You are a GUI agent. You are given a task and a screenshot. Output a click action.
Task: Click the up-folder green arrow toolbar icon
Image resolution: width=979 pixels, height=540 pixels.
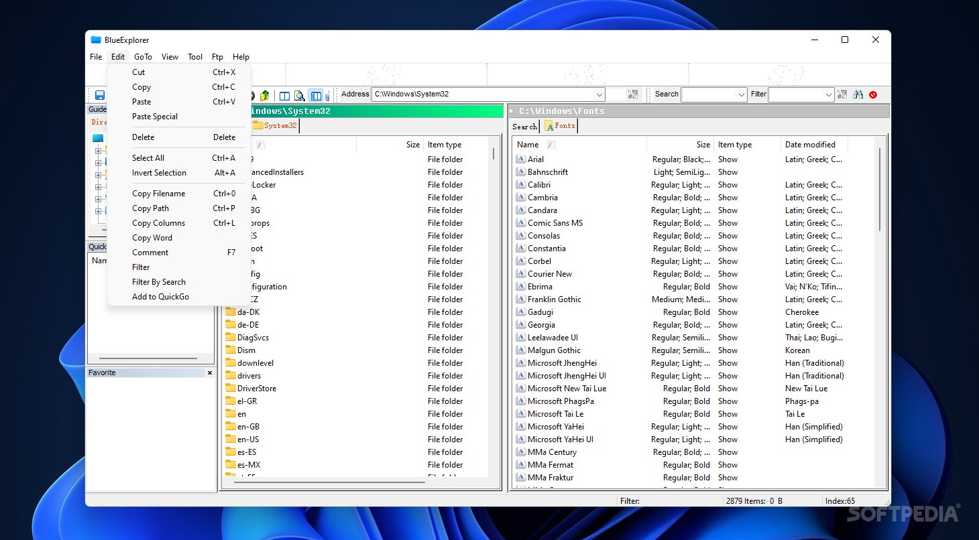tap(265, 95)
